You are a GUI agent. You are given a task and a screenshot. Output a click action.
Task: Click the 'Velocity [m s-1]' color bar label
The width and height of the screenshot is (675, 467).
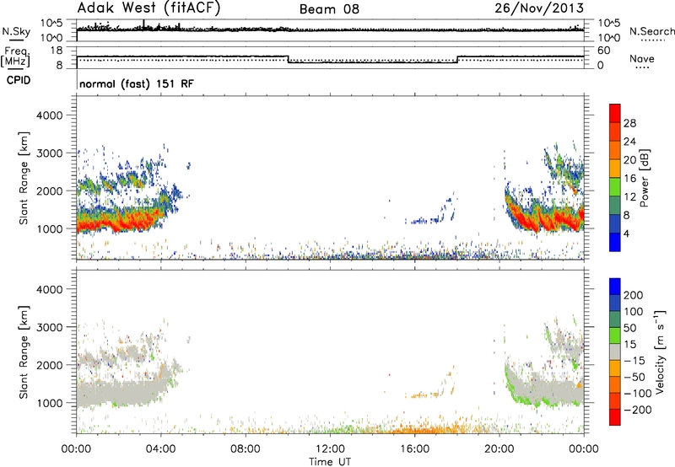(x=659, y=352)
